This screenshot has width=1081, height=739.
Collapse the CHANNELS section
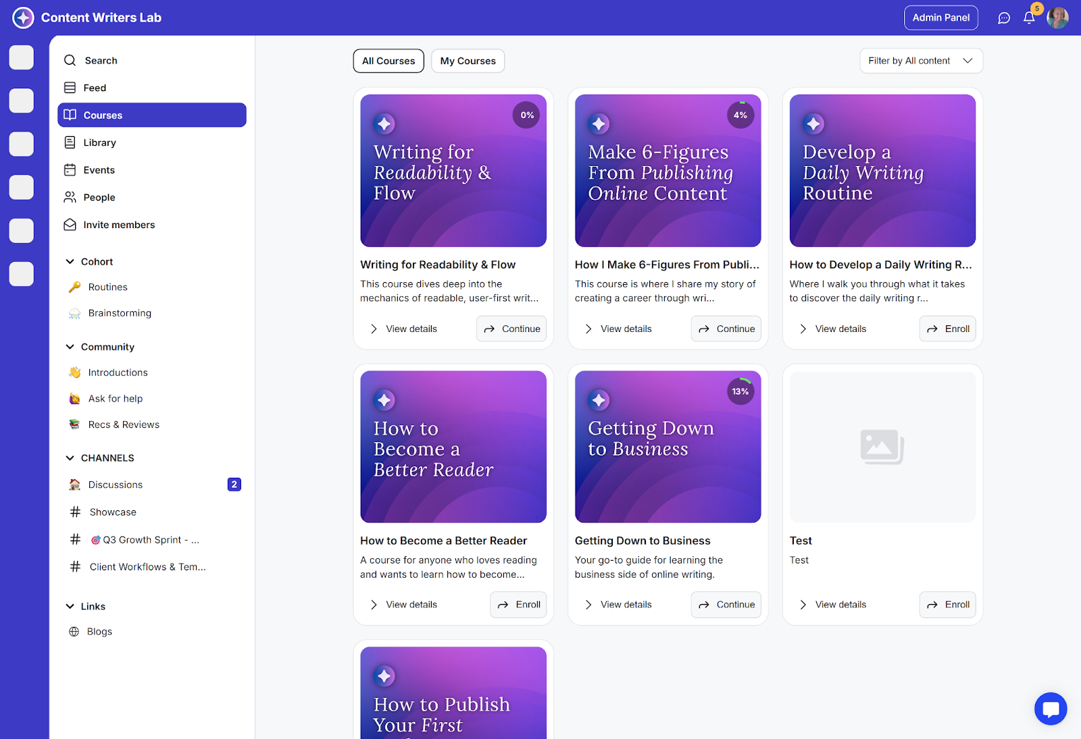click(70, 458)
